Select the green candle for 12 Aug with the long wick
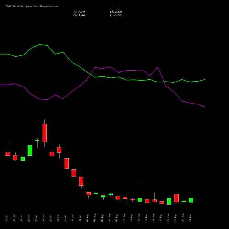 (140, 200)
